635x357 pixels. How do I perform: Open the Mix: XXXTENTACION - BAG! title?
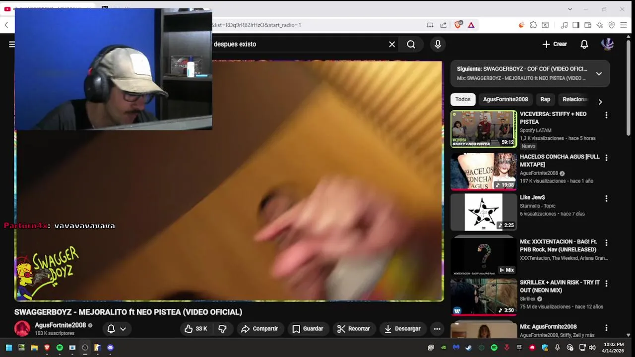click(x=559, y=245)
